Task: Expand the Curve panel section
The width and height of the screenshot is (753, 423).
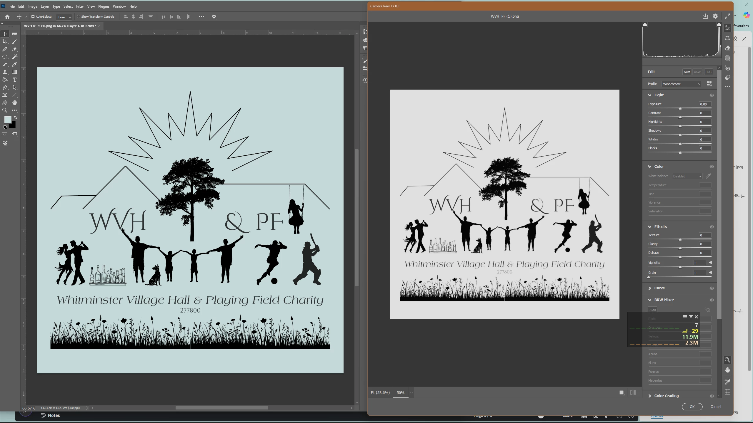Action: [659, 288]
